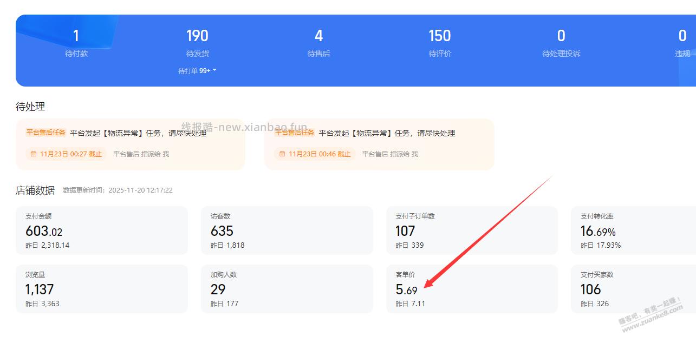Open the 待付款 count of 1
This screenshot has height=343, width=696.
(x=76, y=36)
